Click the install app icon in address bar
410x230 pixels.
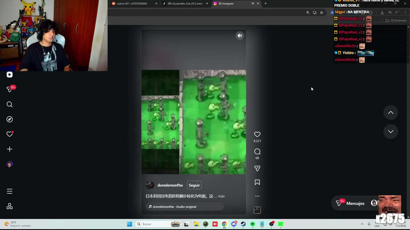[315, 12]
